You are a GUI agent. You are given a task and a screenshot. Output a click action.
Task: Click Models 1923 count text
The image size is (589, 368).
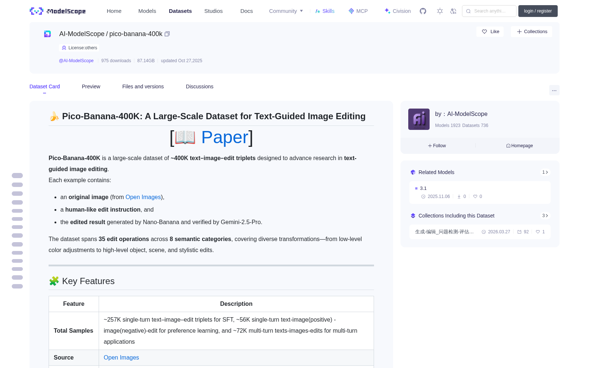click(x=448, y=125)
